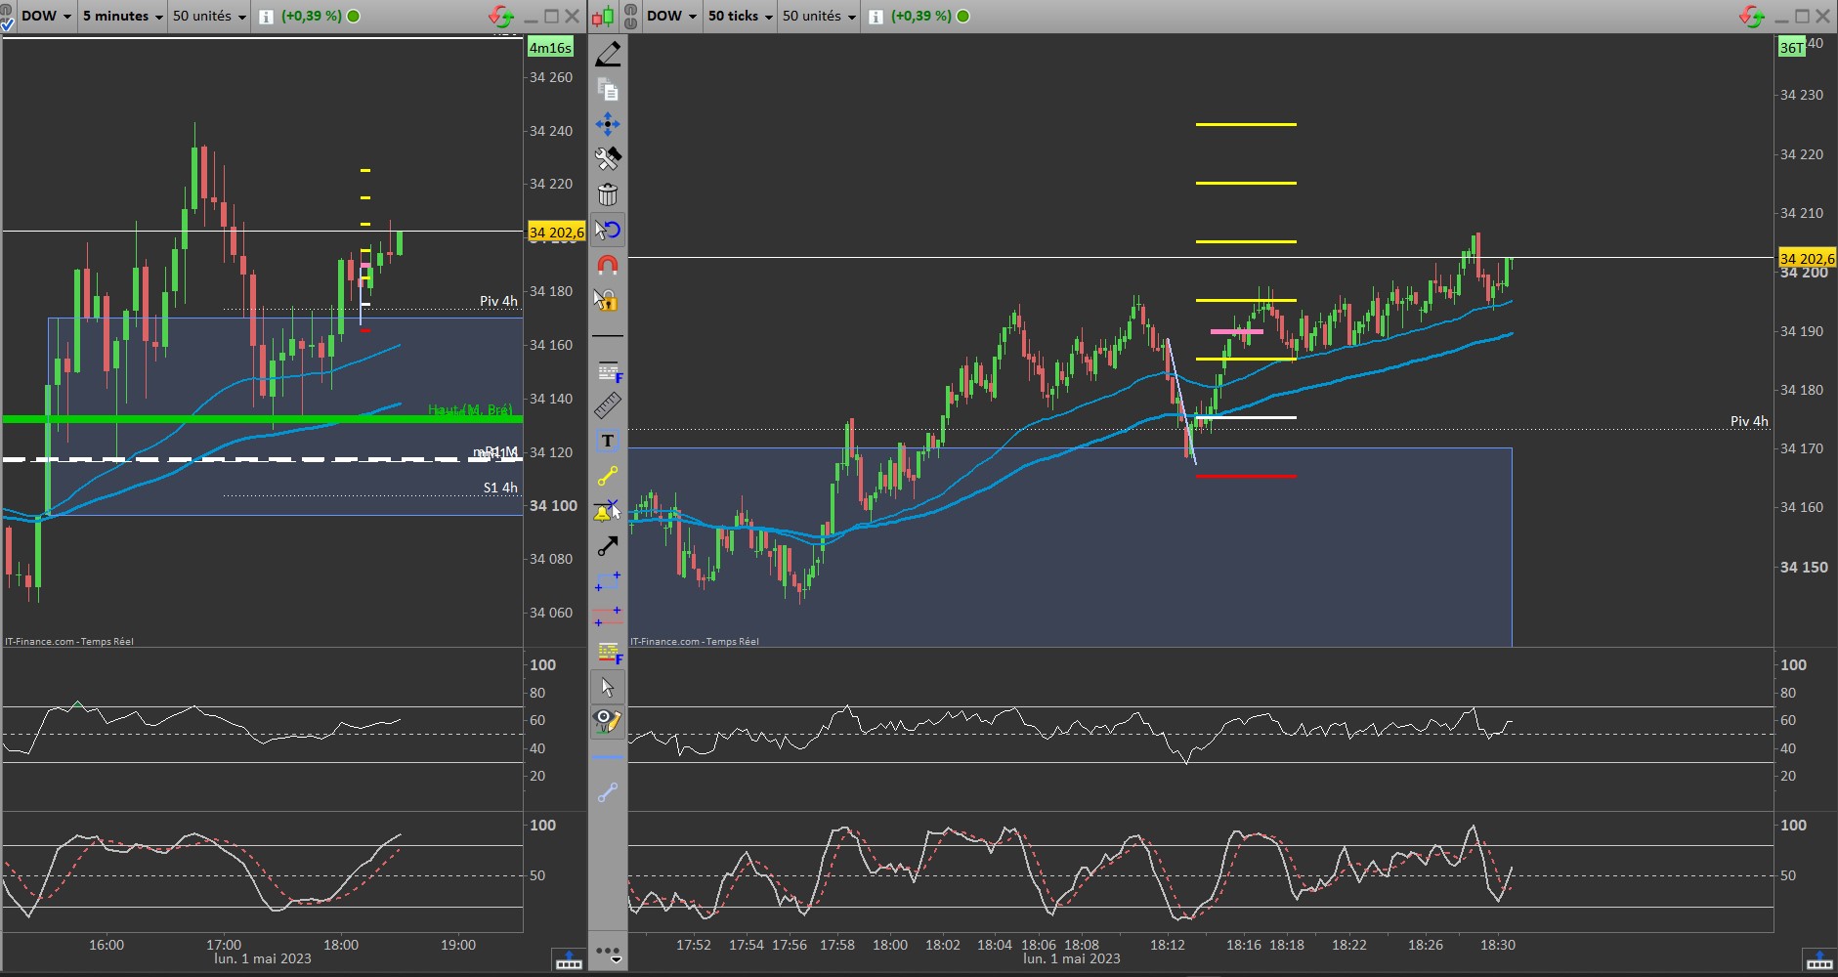This screenshot has height=977, width=1838.
Task: Click the blue four-arrow move tool
Action: pyautogui.click(x=608, y=123)
